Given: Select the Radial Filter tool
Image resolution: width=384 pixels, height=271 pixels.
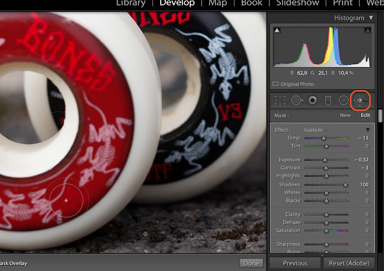Looking at the screenshot, I should click(x=343, y=100).
